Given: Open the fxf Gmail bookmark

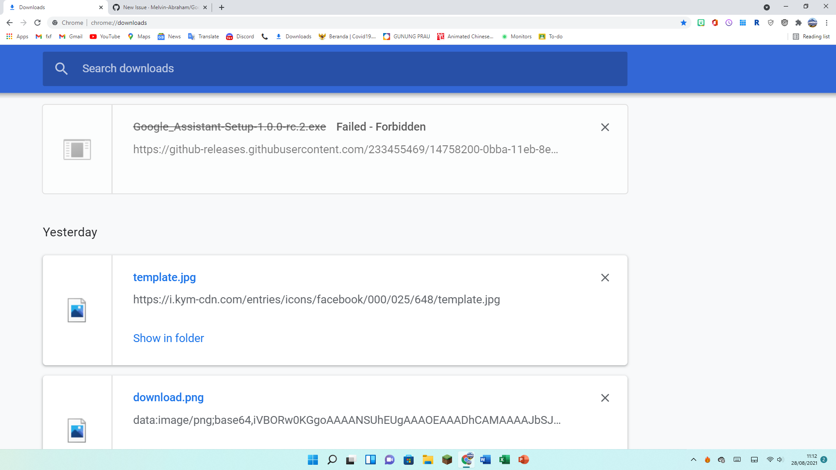Looking at the screenshot, I should coord(44,37).
